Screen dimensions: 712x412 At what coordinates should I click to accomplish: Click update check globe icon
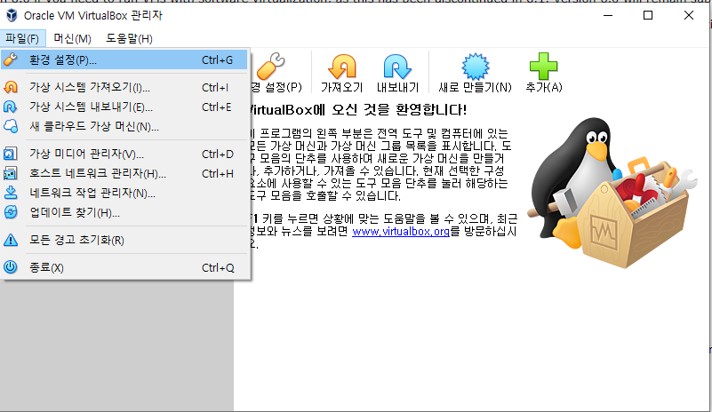point(11,212)
